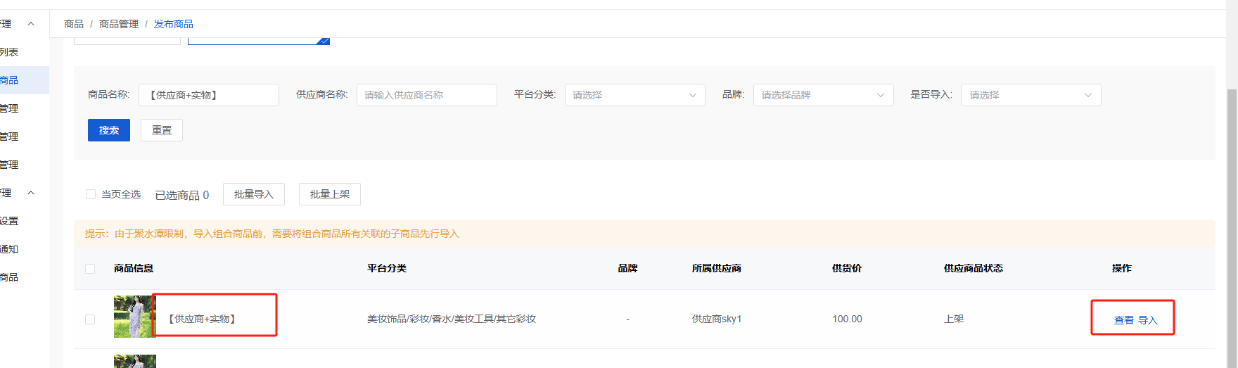Toggle the table header select-all checkbox
This screenshot has width=1238, height=368.
(x=90, y=269)
